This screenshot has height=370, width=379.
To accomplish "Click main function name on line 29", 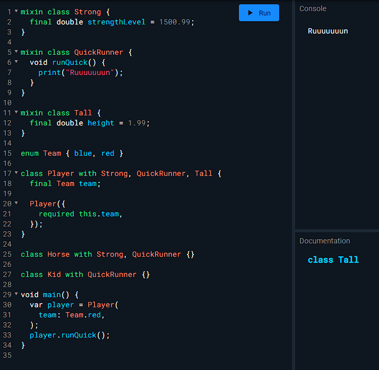I will 51,295.
